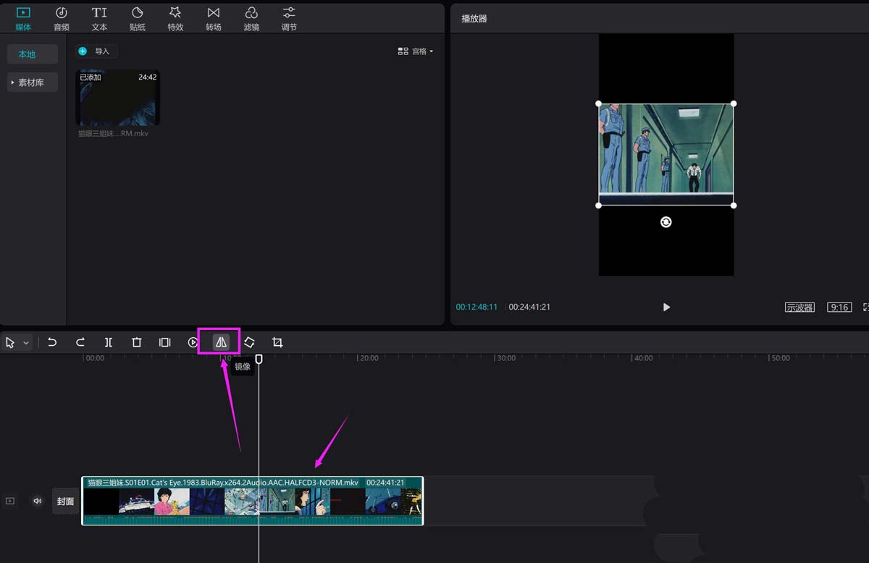Image resolution: width=869 pixels, height=563 pixels.
Task: Jump to the 30:00 mark on the ruler
Action: pos(506,358)
